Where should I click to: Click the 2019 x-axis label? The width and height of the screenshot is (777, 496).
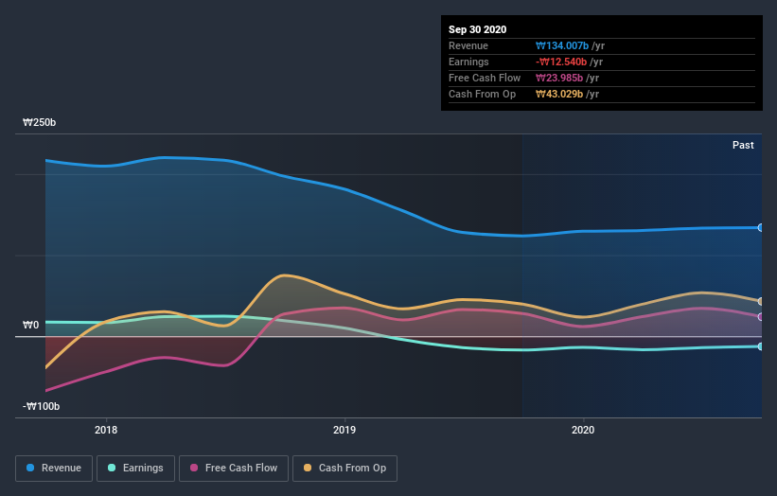(344, 430)
